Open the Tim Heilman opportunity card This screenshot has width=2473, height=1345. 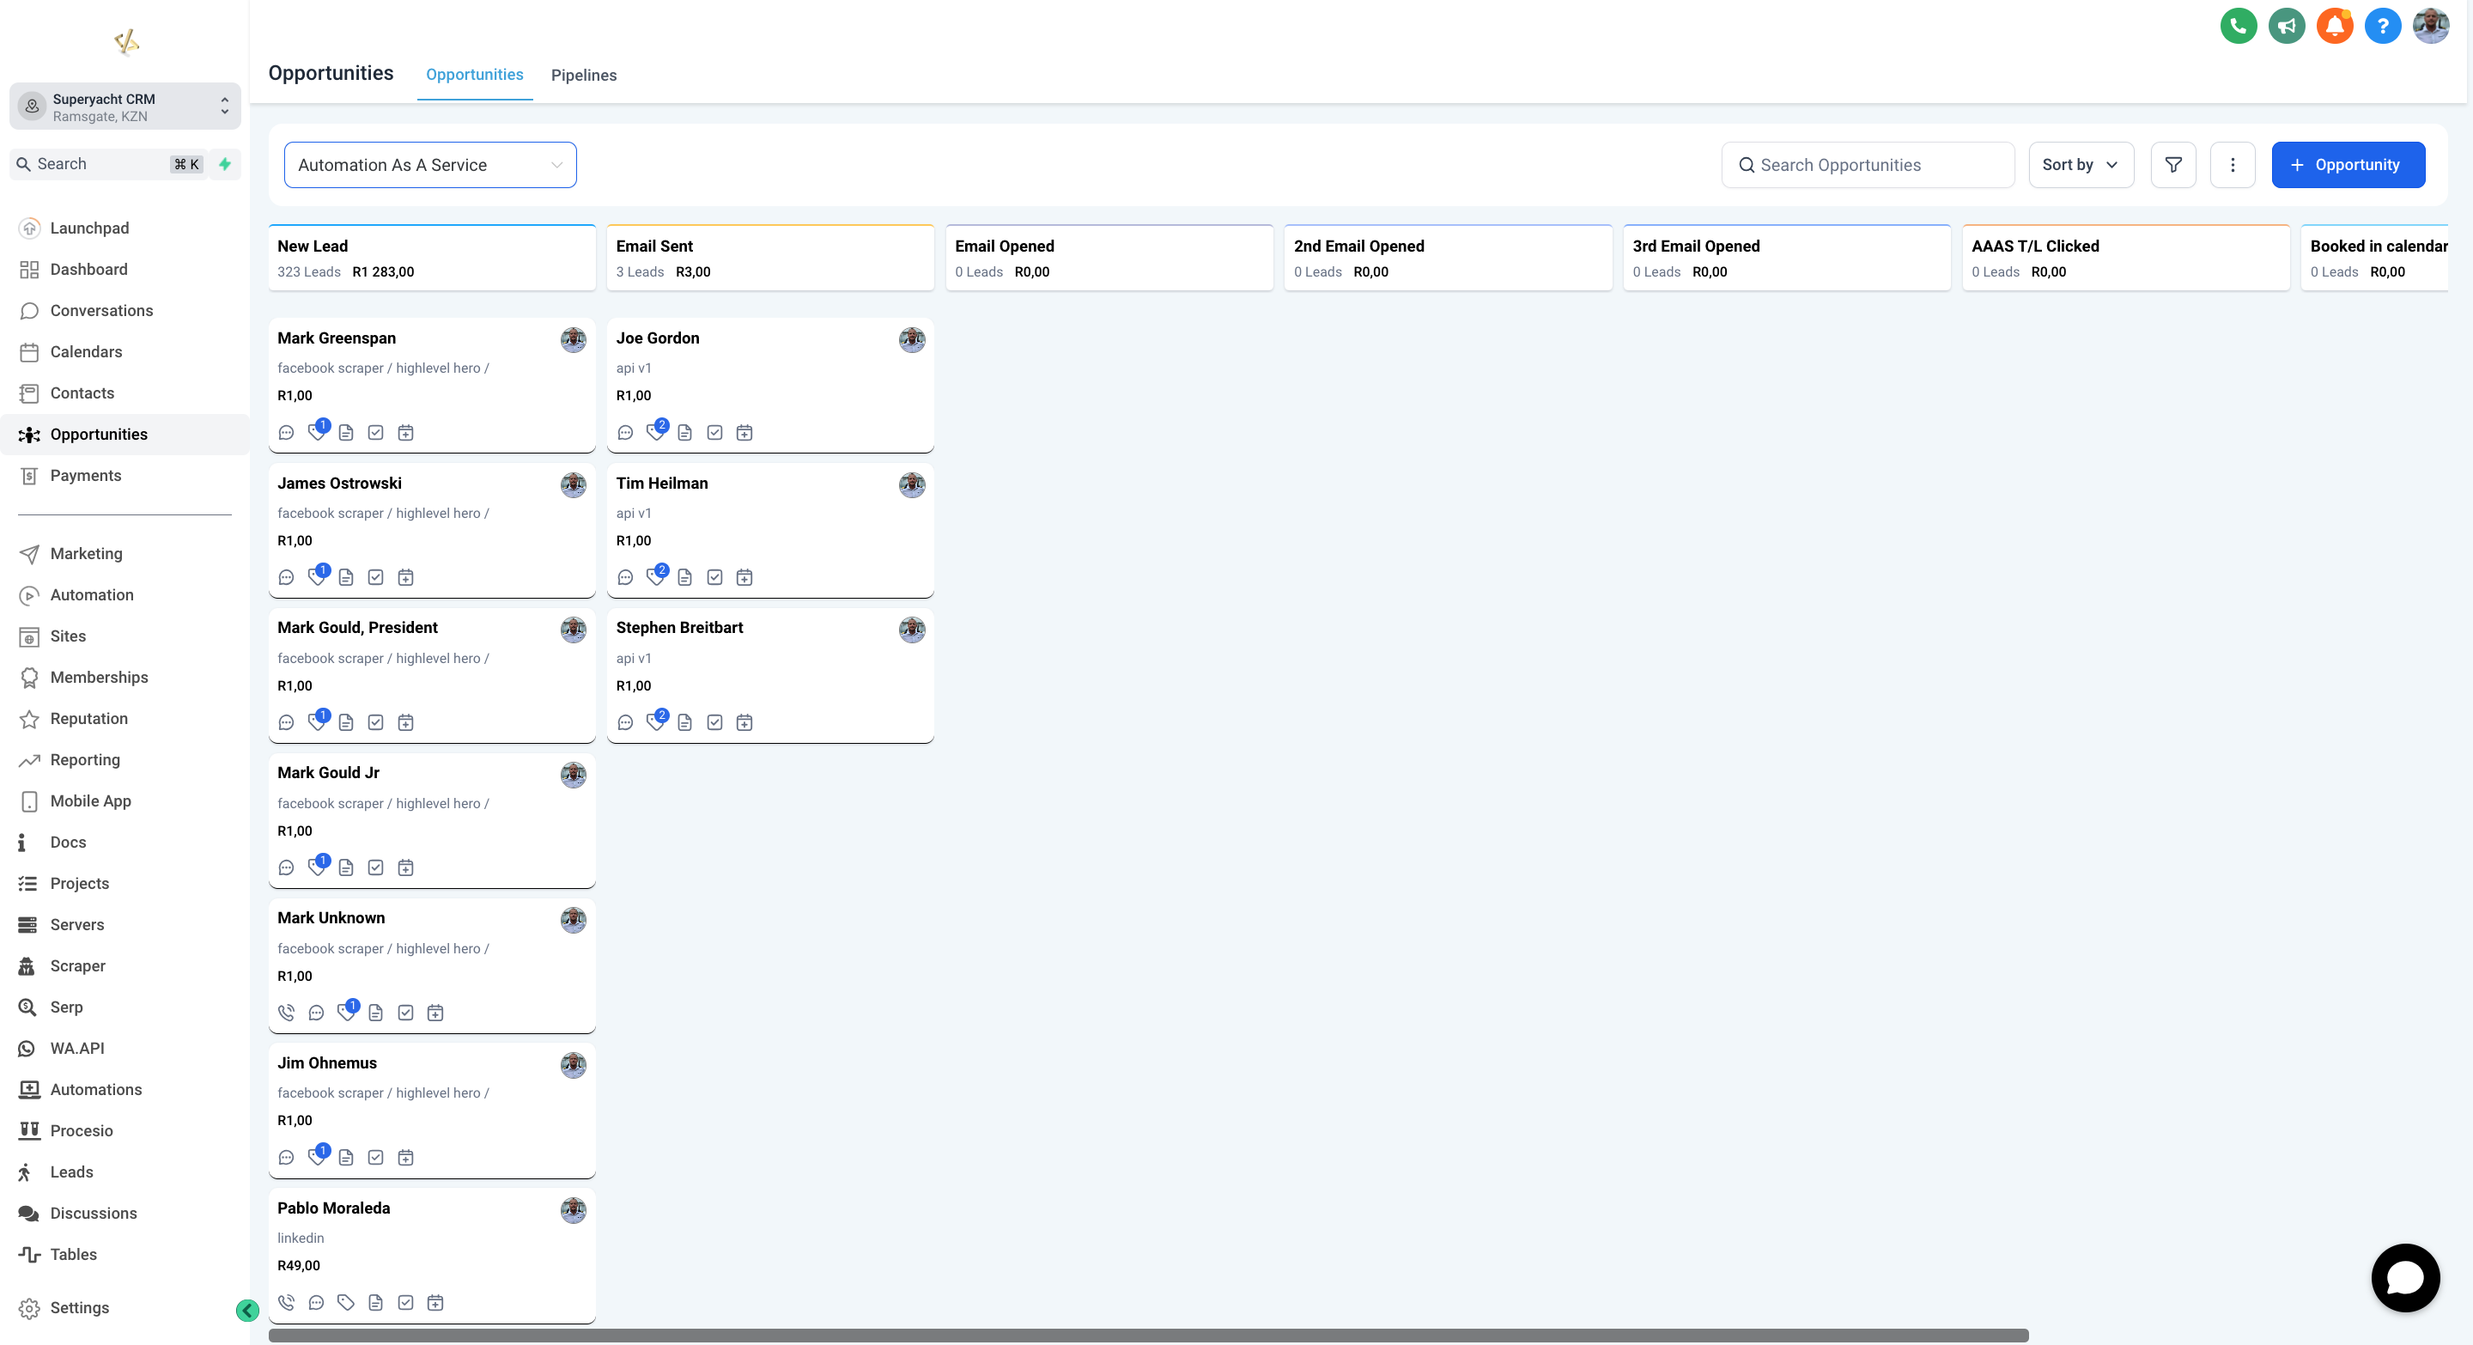pyautogui.click(x=770, y=531)
